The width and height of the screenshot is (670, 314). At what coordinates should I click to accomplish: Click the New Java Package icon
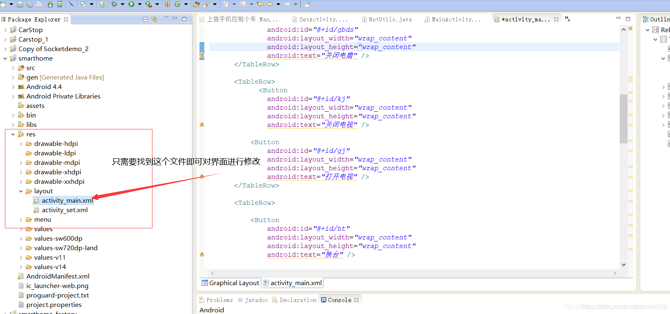pyautogui.click(x=168, y=4)
